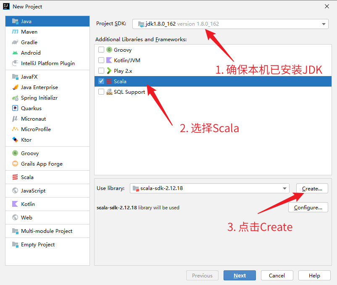The width and height of the screenshot is (337, 285).
Task: Open library Configure... dialog
Action: 308,208
